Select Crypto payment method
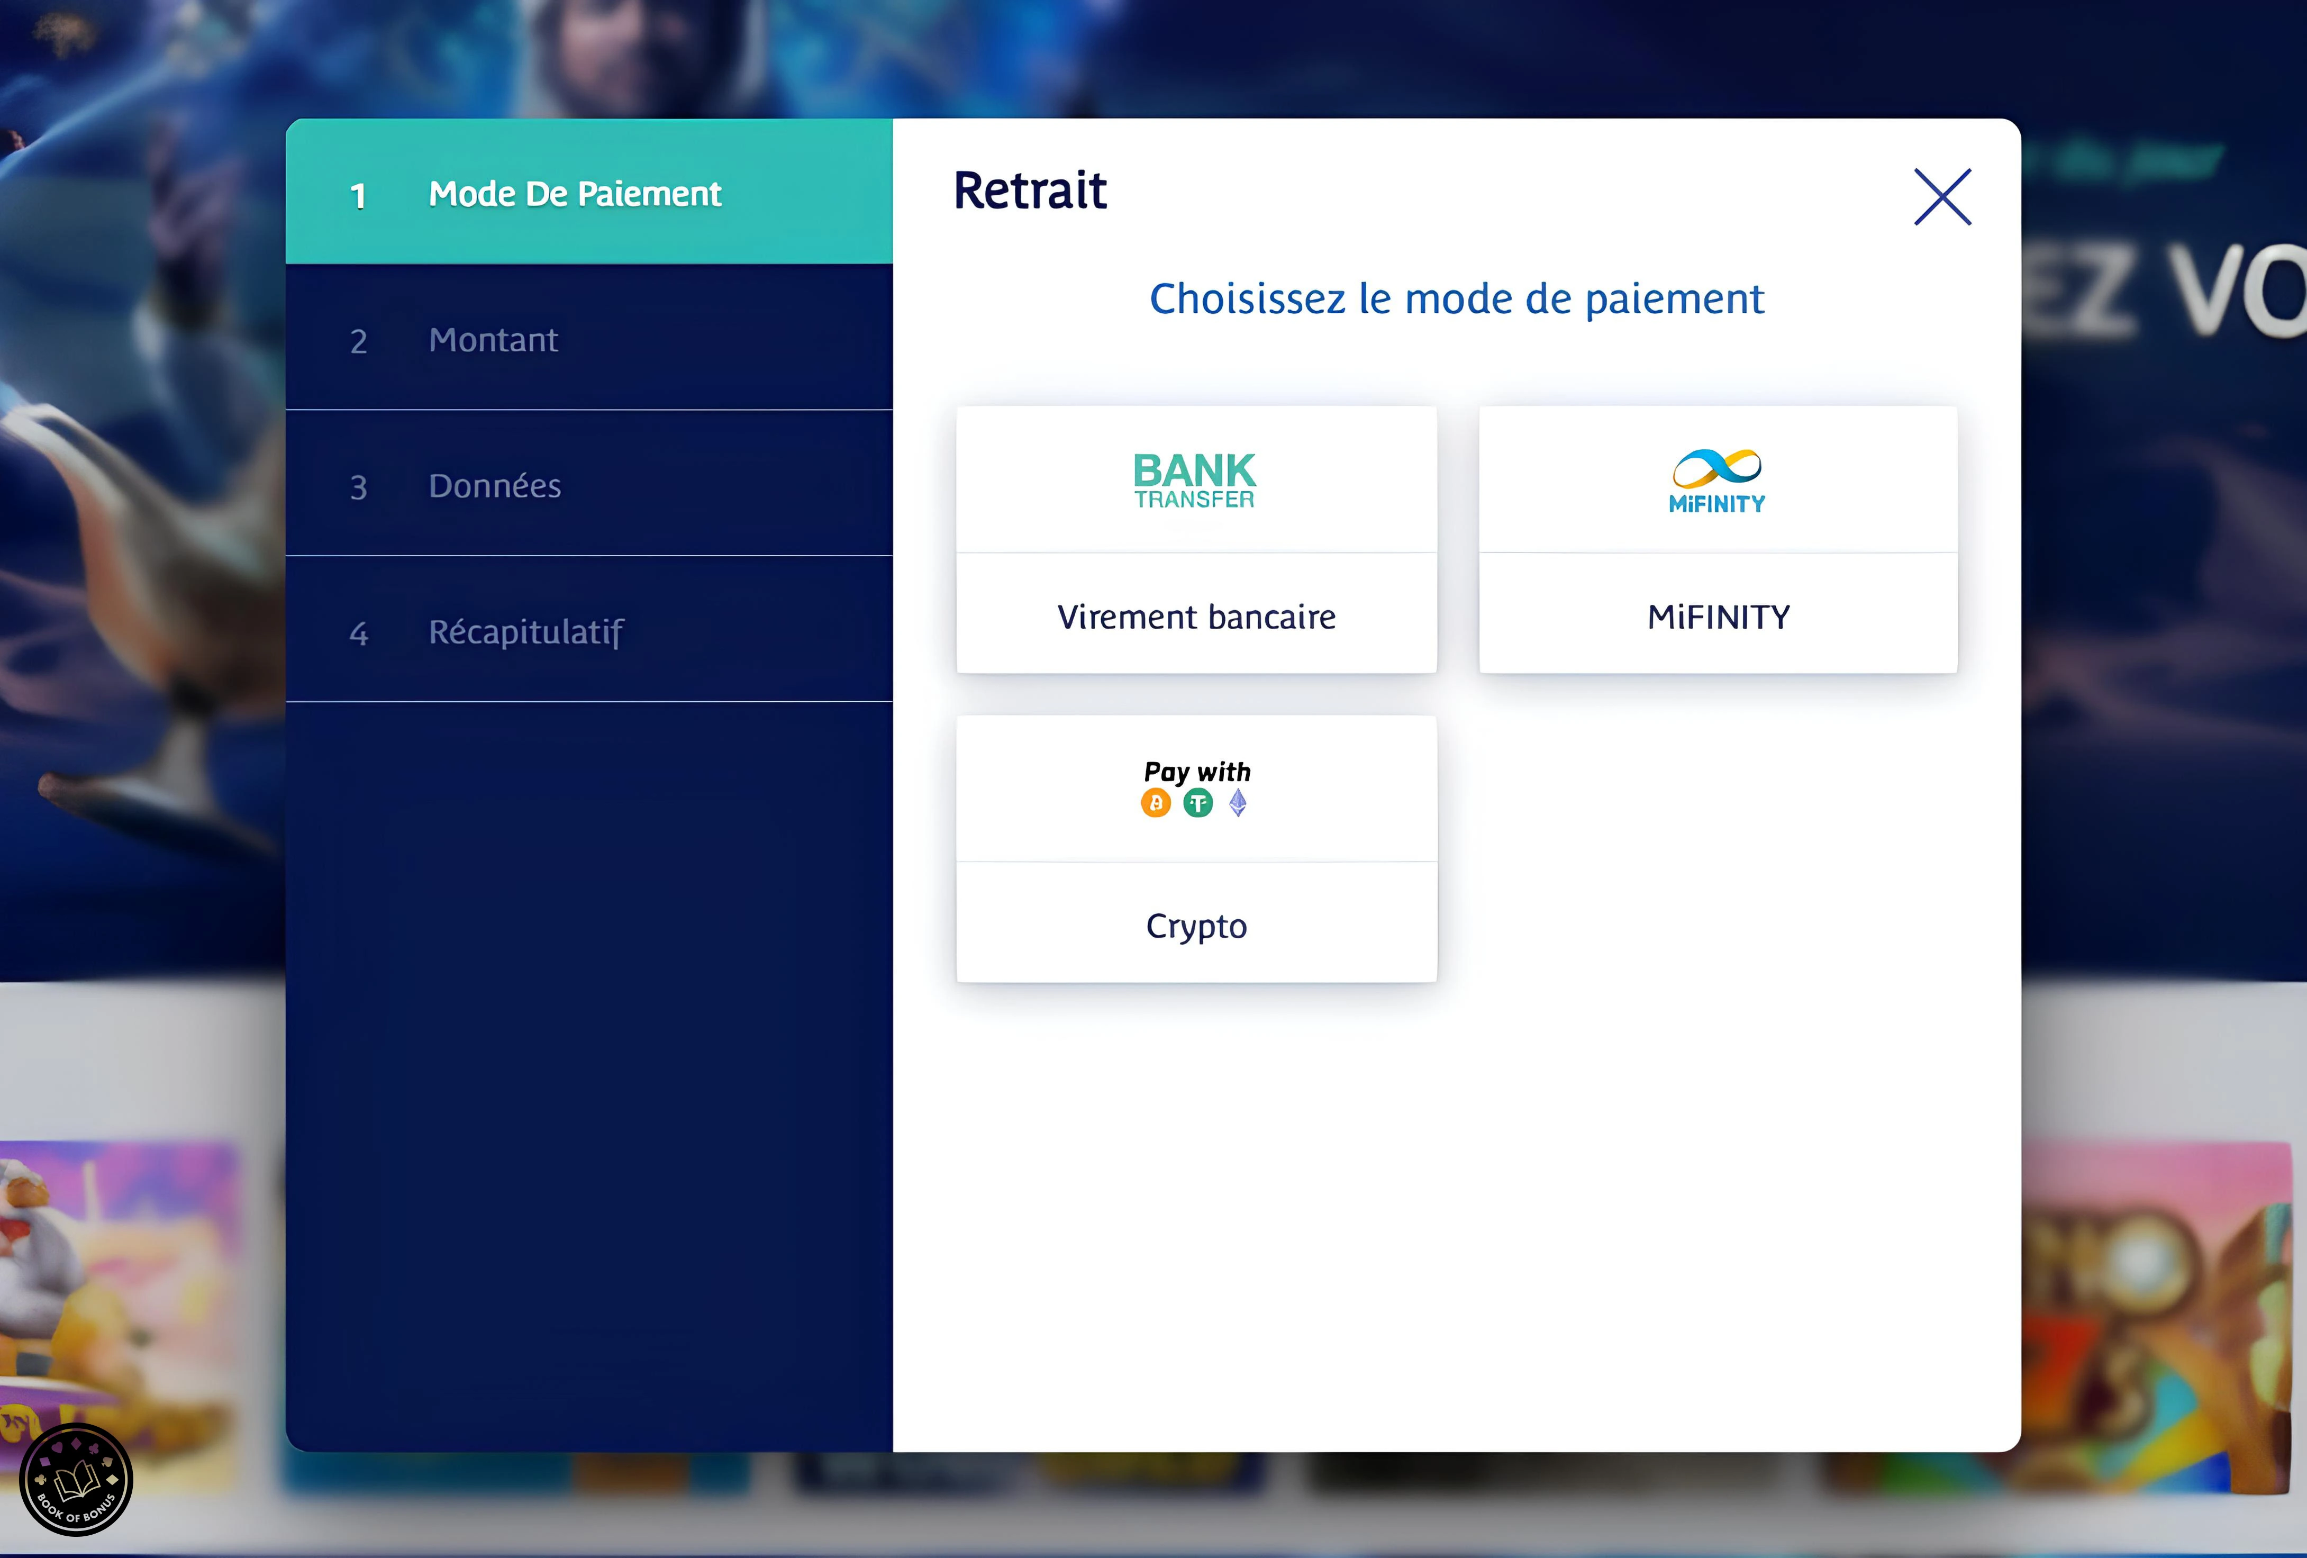Viewport: 2307px width, 1558px height. point(1198,847)
